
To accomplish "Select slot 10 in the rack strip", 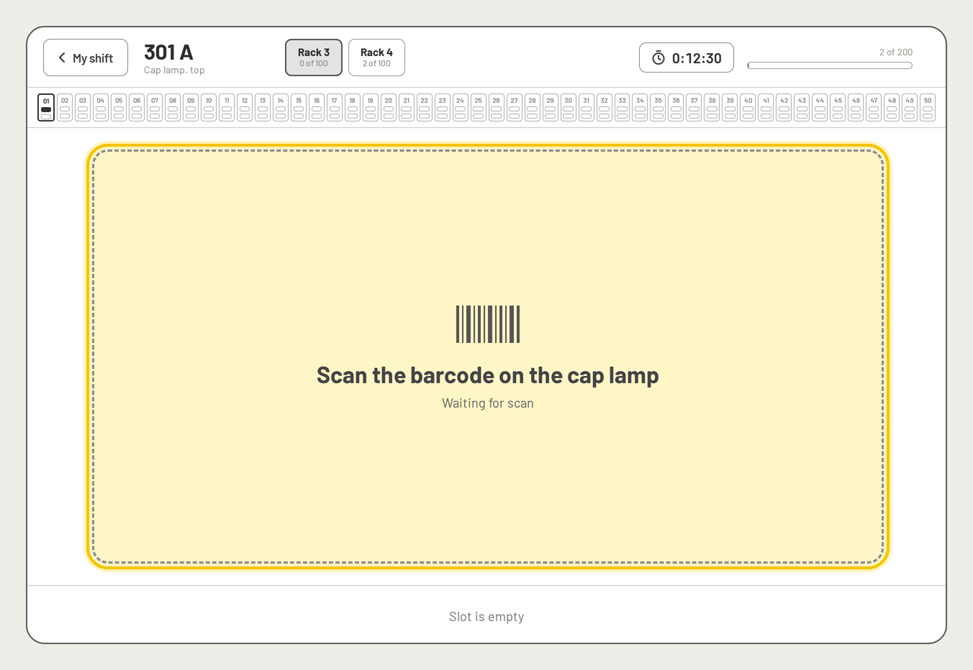I will 209,108.
